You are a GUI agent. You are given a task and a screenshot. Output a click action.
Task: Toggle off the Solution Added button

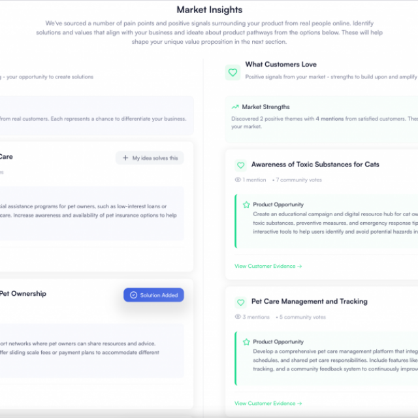tap(153, 295)
